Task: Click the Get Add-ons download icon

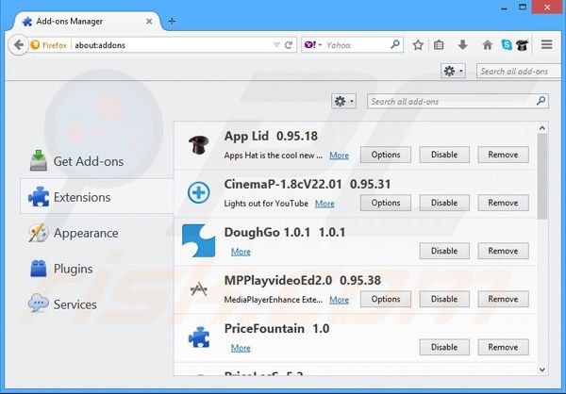Action: [x=38, y=160]
